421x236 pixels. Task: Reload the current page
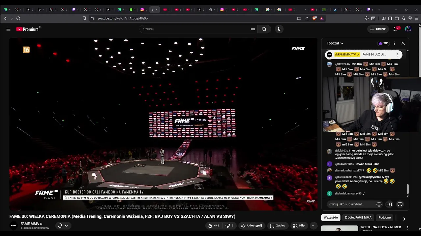coord(18,18)
